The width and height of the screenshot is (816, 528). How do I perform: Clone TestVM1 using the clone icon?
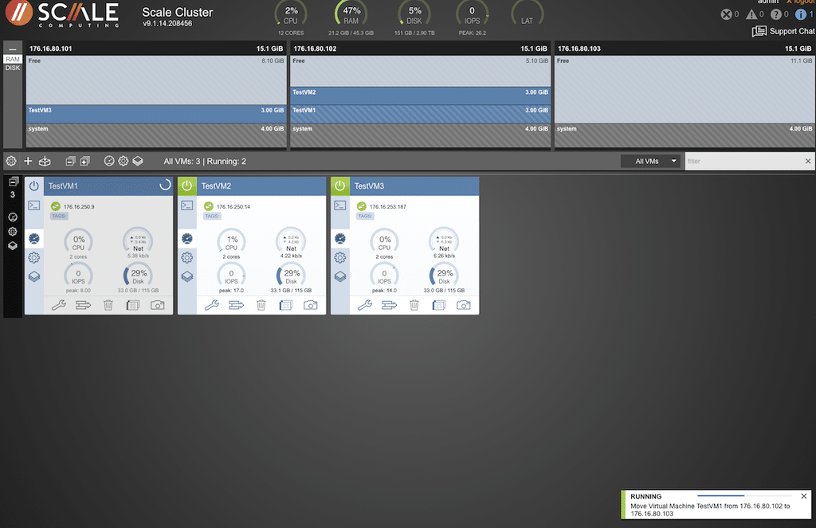133,305
